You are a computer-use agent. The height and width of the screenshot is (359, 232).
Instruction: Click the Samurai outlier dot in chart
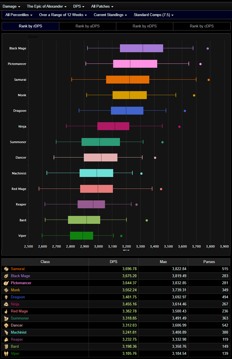click(x=209, y=80)
